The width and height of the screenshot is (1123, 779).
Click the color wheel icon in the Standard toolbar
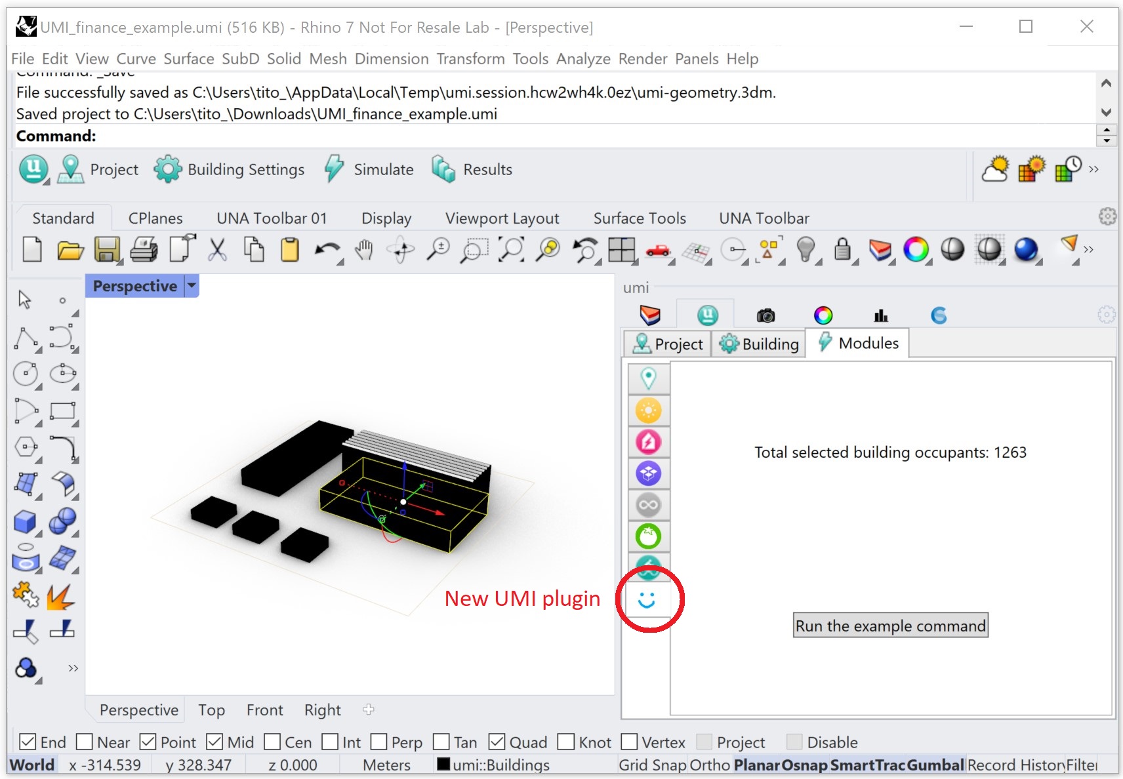tap(916, 250)
